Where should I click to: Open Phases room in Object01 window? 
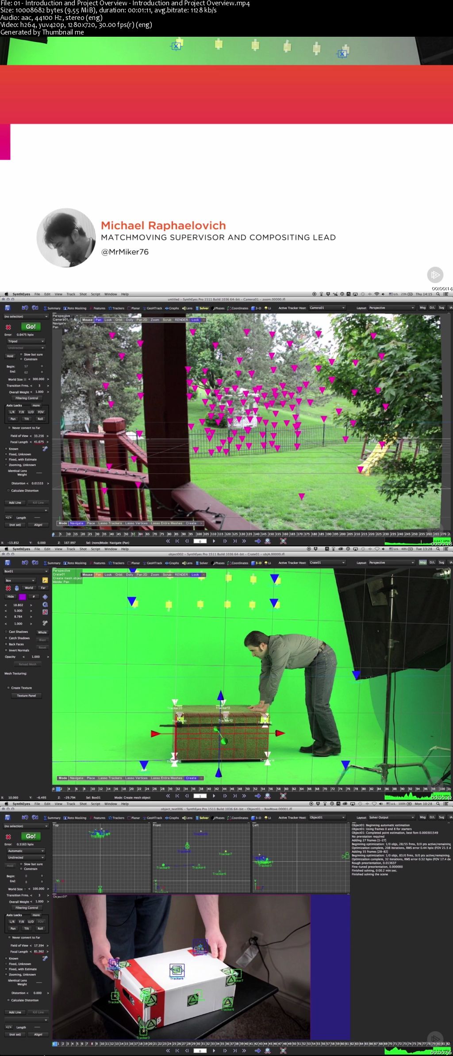(x=219, y=818)
